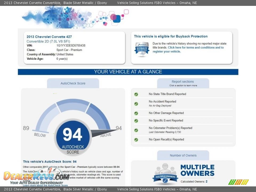Open terms and conditions registration link
256x192 pixels.
pos(188,50)
